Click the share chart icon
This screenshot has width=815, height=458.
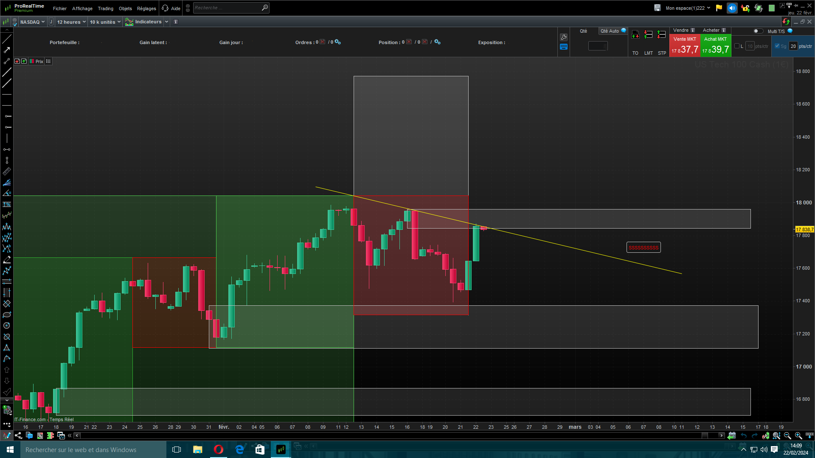pos(18,436)
